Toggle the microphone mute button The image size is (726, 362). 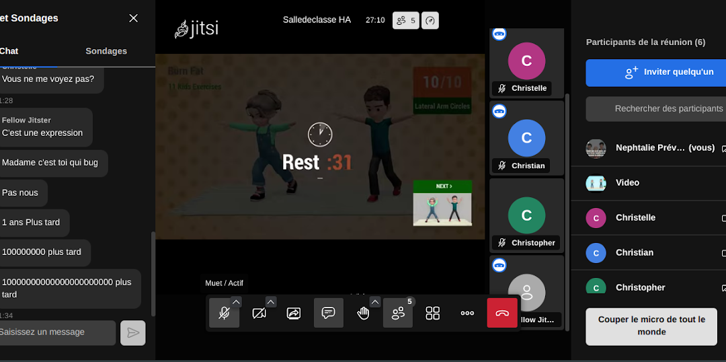(x=224, y=313)
